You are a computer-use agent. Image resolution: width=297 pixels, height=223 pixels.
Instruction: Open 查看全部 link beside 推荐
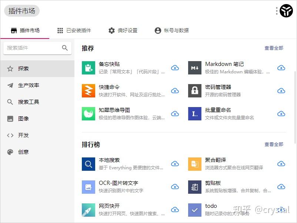(274, 48)
